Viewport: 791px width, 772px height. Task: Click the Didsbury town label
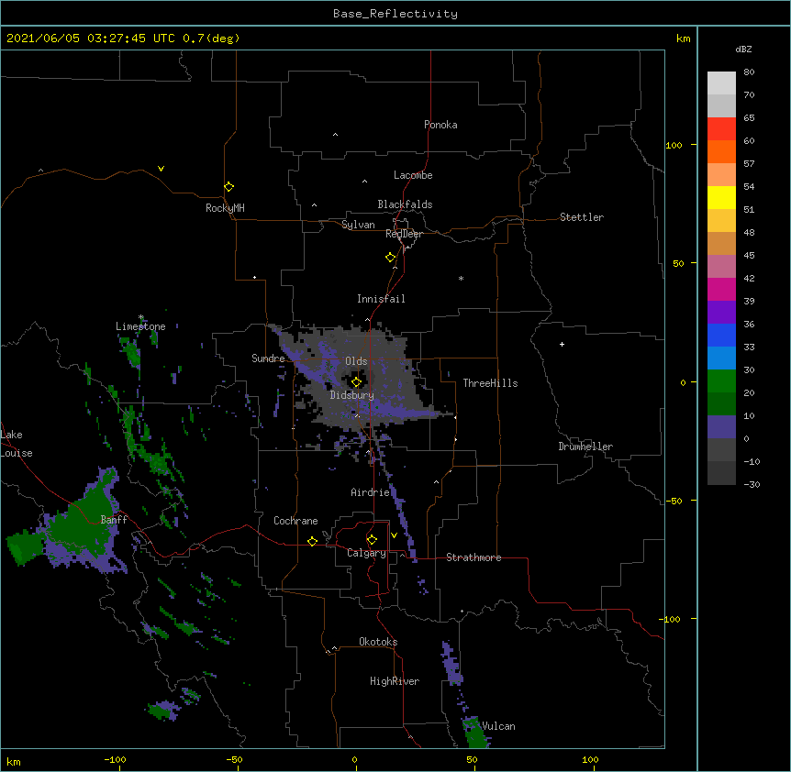tap(352, 395)
